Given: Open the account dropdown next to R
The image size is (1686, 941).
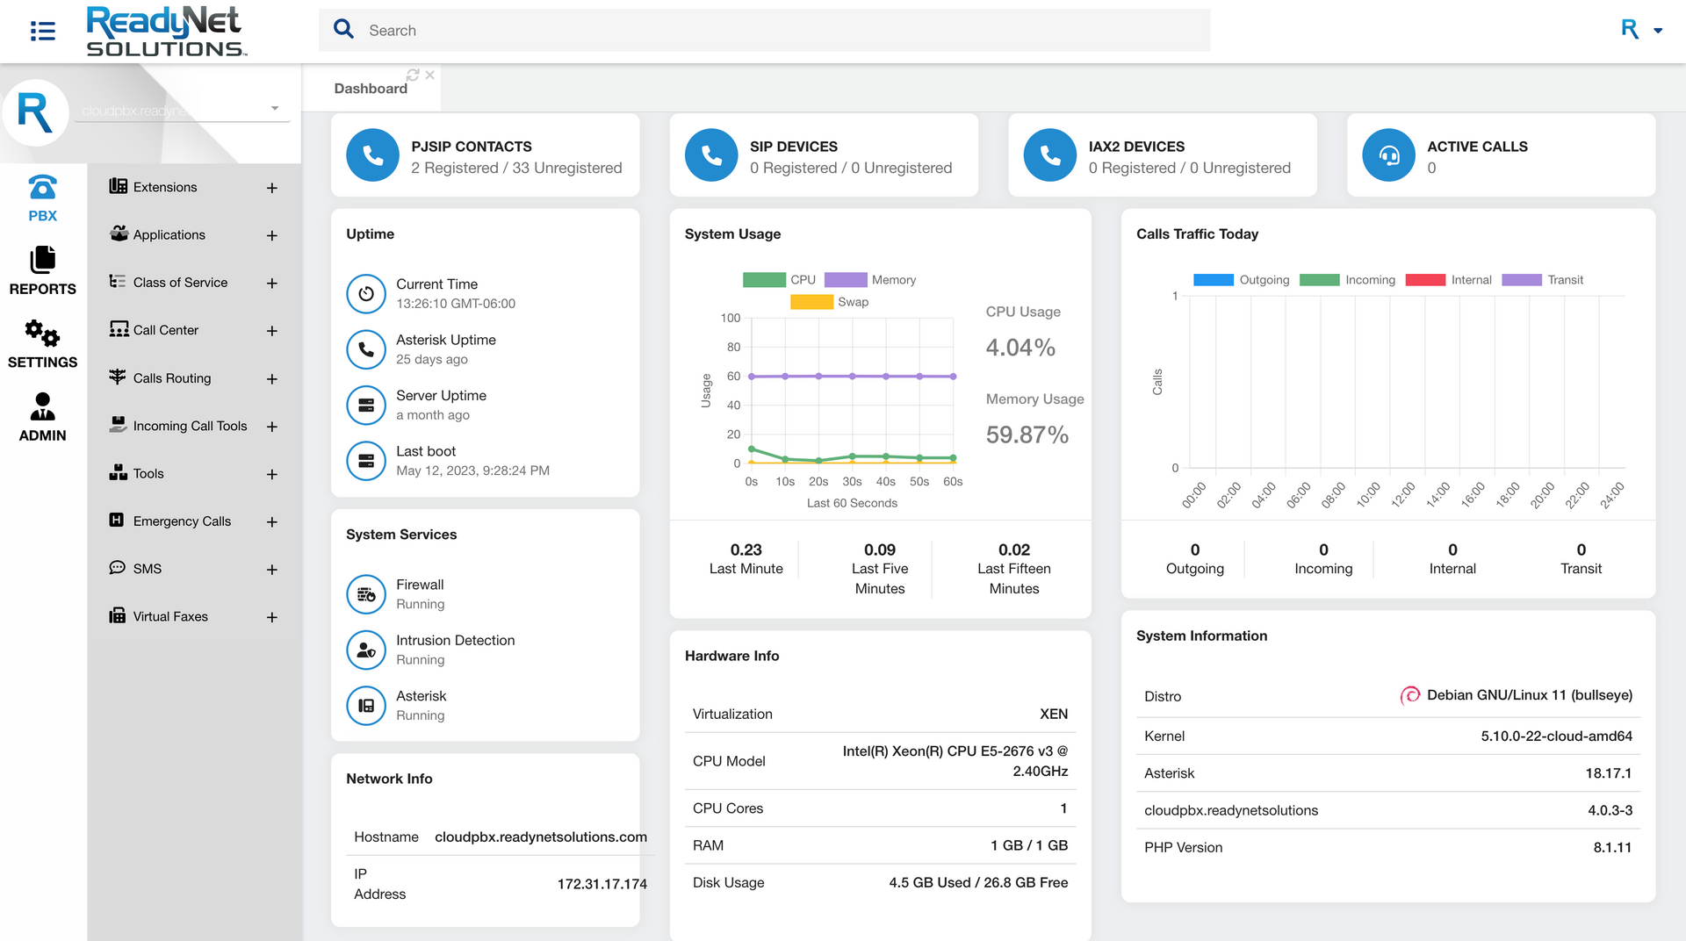Looking at the screenshot, I should tap(1659, 29).
